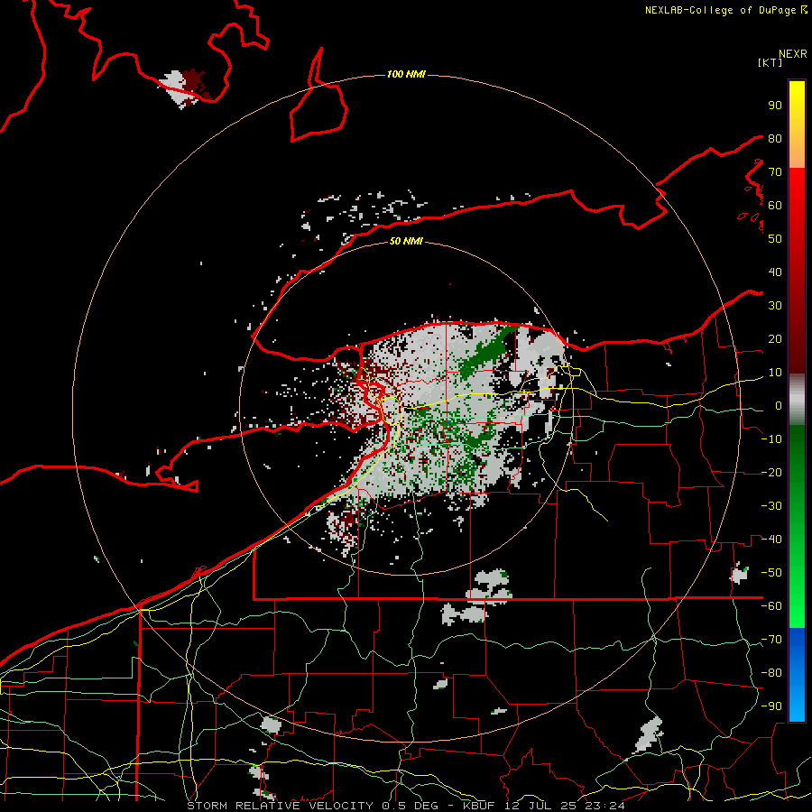Screen dimensions: 812x812
Task: Select the 60 value on velocity scale
Action: point(775,205)
